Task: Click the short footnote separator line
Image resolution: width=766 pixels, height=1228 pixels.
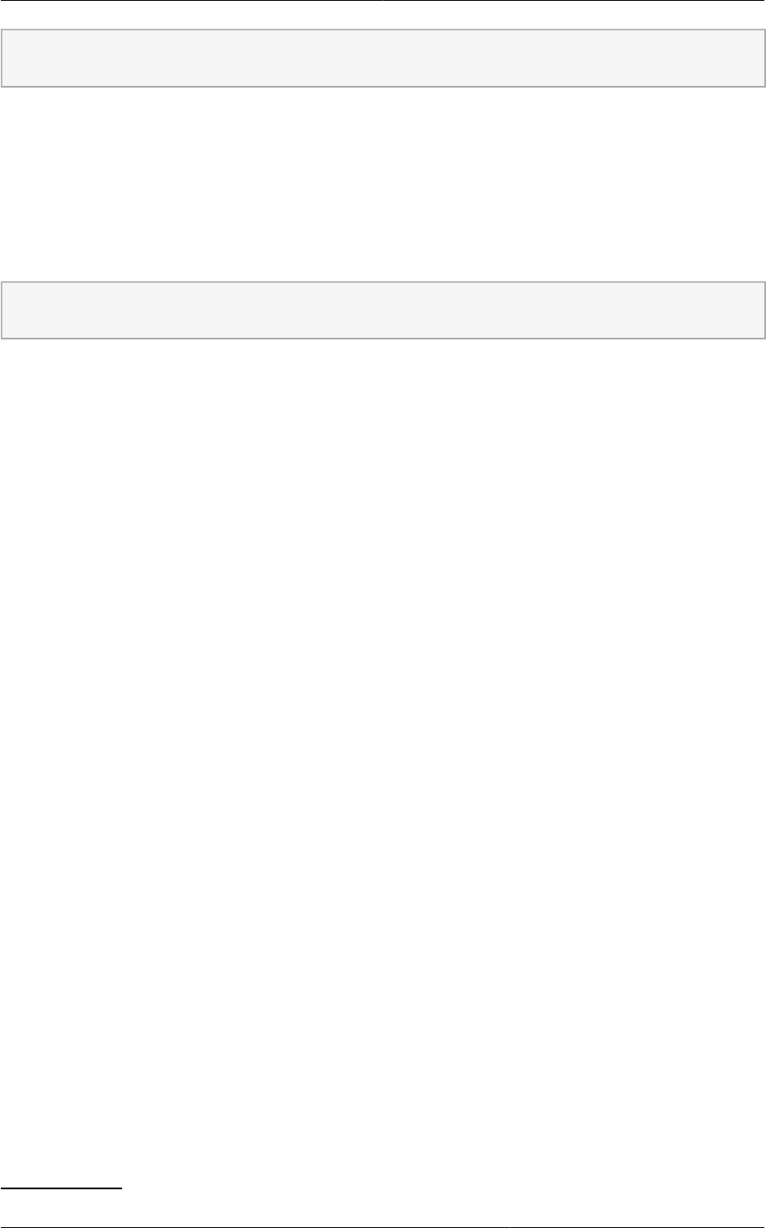Action: pyautogui.click(x=61, y=1188)
